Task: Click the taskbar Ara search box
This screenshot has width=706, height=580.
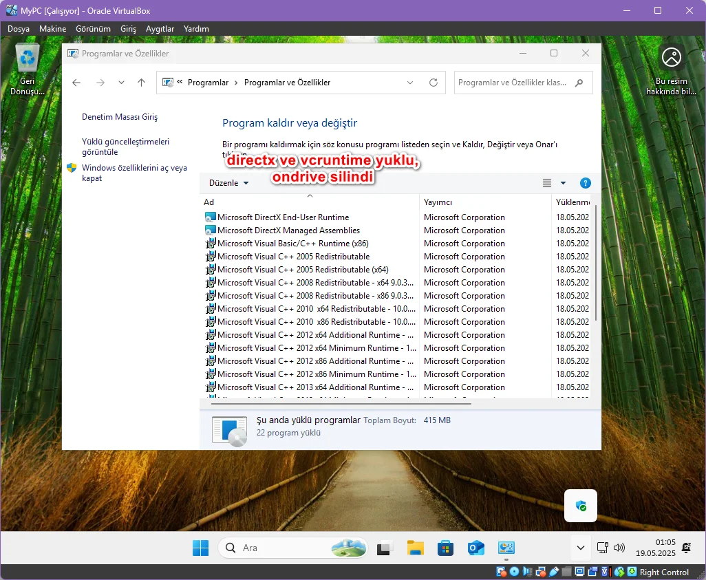Action: tap(292, 548)
